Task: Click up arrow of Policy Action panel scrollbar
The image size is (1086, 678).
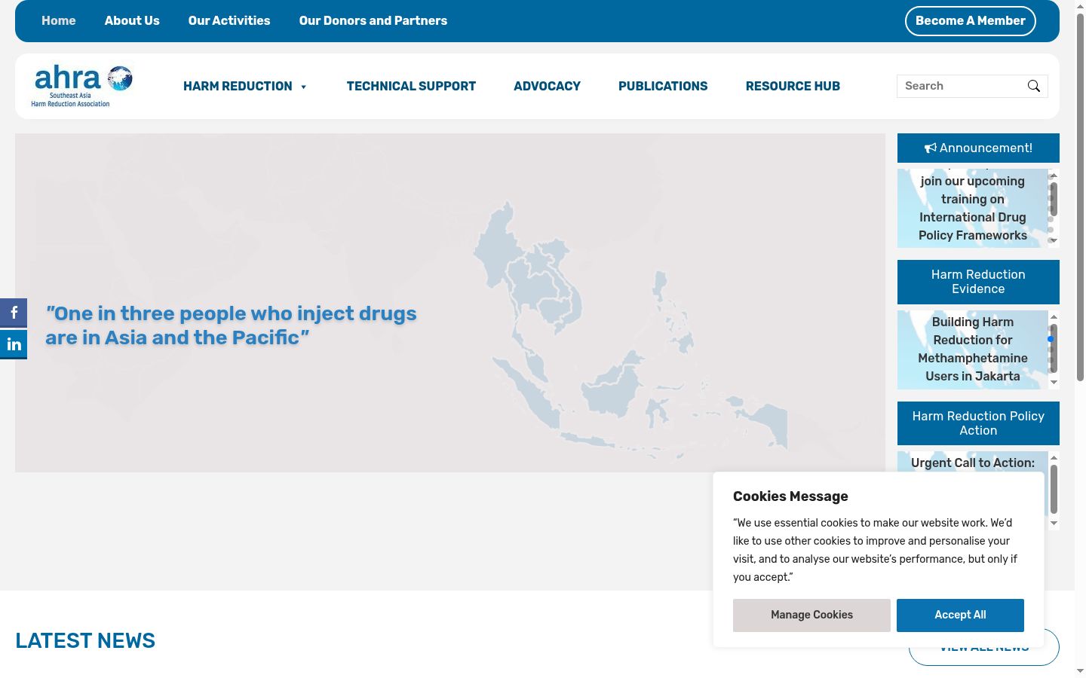Action: click(1054, 458)
